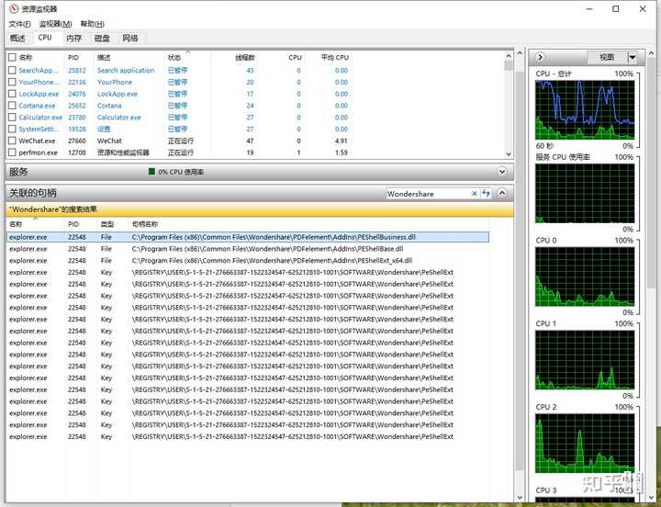Select the PEShellBase.dll handle row
This screenshot has height=507, width=661.
(248, 249)
